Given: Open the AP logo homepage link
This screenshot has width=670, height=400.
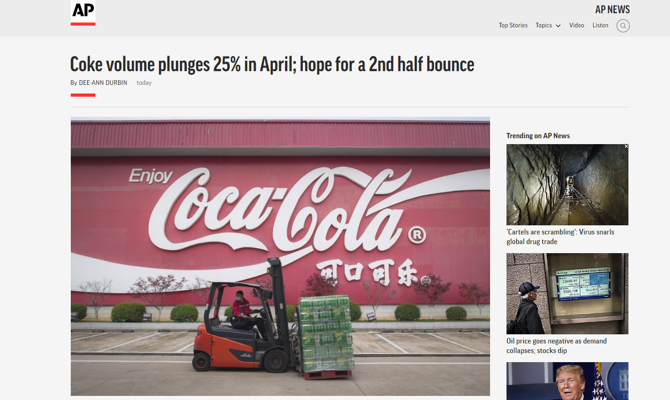Looking at the screenshot, I should 83,13.
